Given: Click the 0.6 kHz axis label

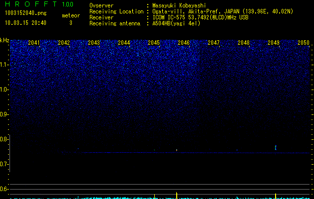Looking at the screenshot, I should [x=4, y=189].
